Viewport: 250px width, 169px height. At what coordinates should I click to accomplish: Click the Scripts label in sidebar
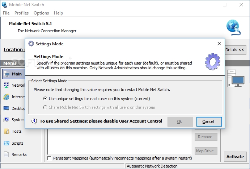coord(17,143)
